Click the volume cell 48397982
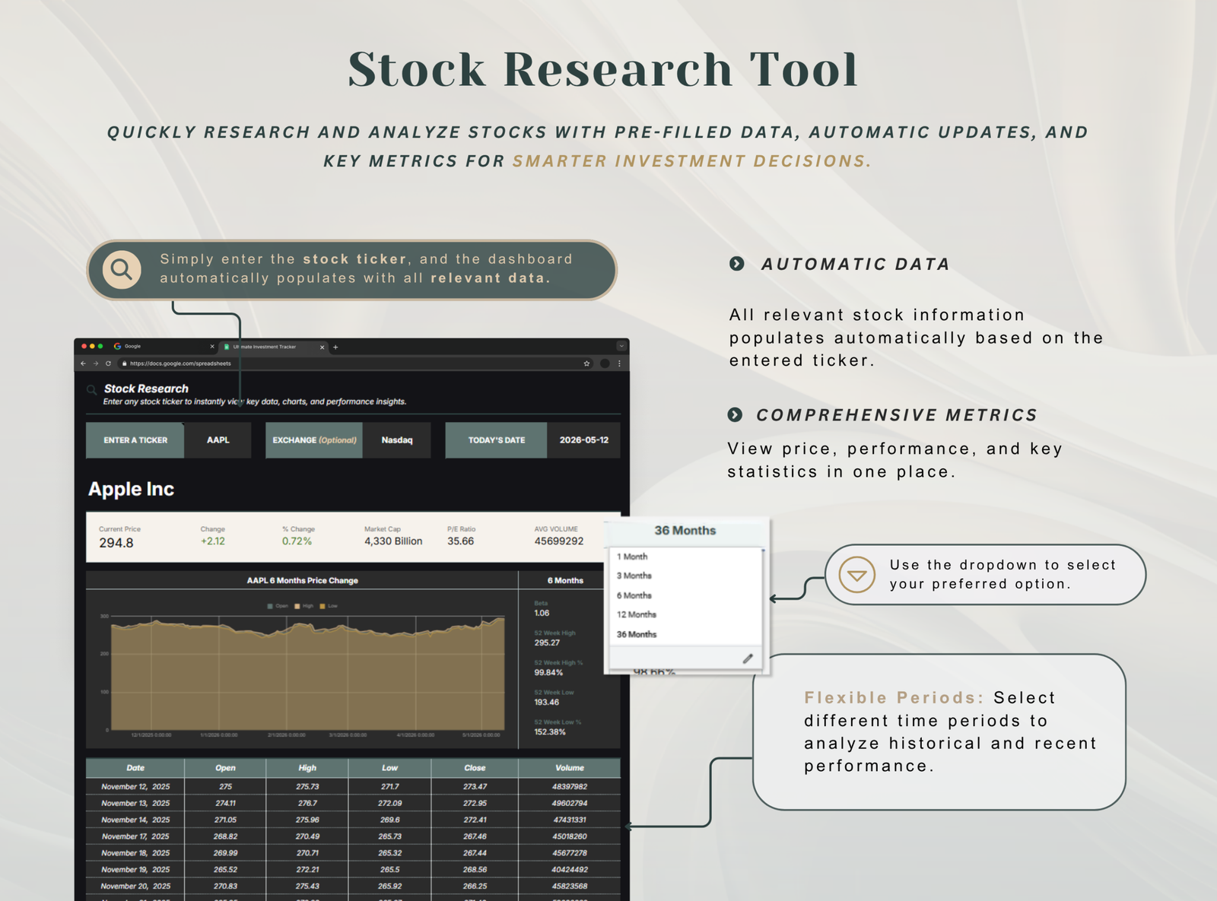Image resolution: width=1217 pixels, height=901 pixels. (570, 787)
